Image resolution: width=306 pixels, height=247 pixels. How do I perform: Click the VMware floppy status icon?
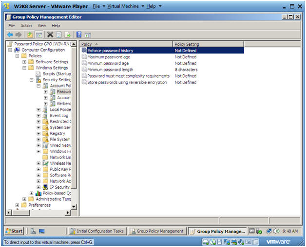(x=220, y=242)
